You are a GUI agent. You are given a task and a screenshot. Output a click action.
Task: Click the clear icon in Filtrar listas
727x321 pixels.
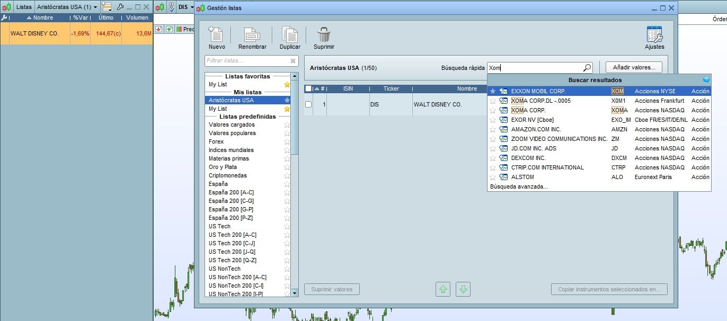(x=293, y=61)
